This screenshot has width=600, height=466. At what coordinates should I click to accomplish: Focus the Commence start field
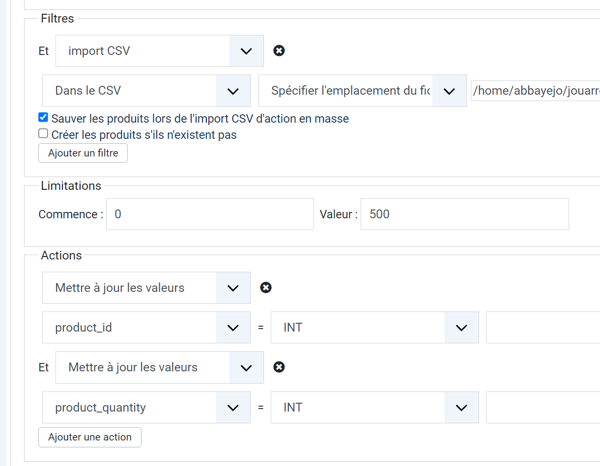coord(210,214)
